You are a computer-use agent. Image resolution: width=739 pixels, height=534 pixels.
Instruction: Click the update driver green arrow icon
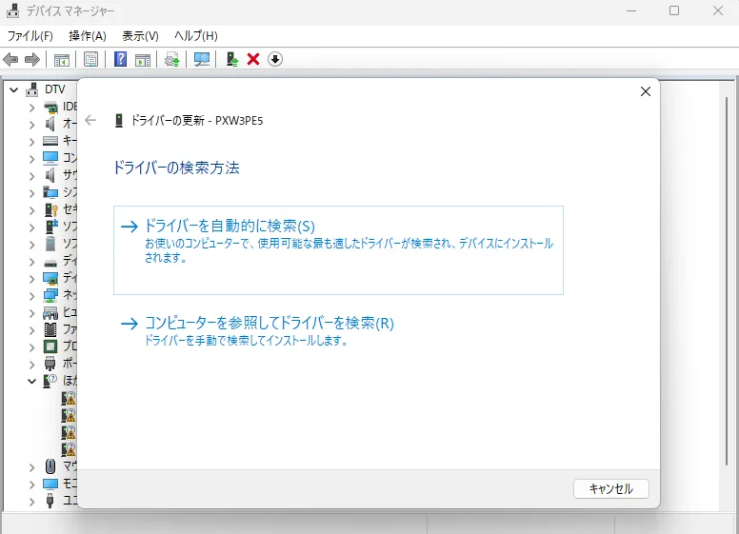(231, 59)
